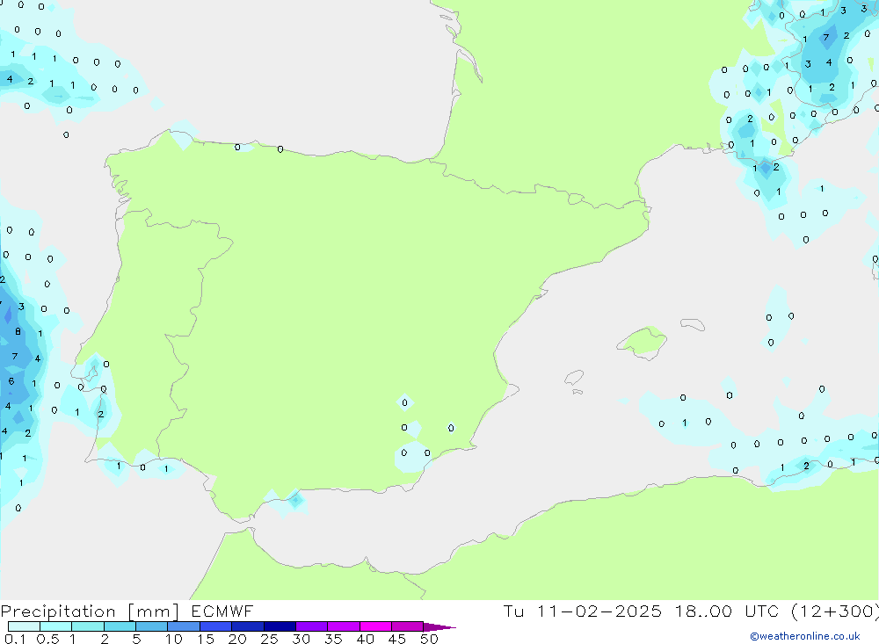Viewport: 879px width, 644px height.
Task: Select the 8 mm value off Portugal
Action: pyautogui.click(x=18, y=331)
